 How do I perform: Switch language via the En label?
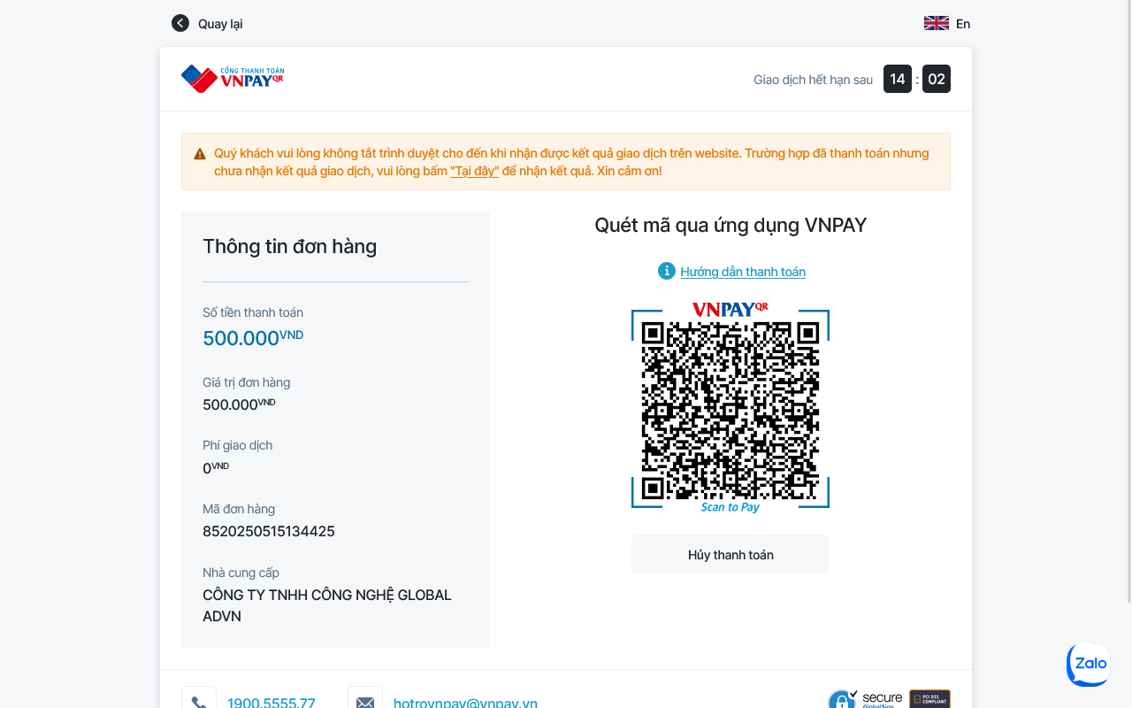coord(963,24)
